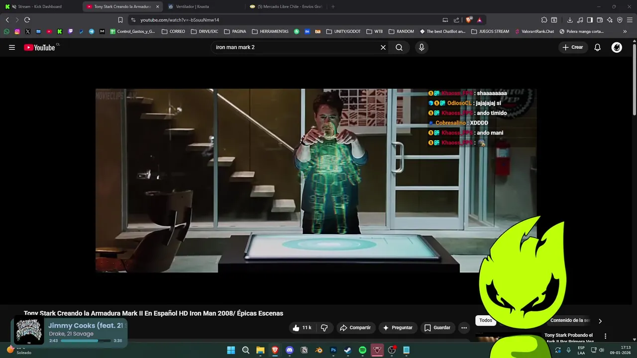Open the browser downloads icon

tap(570, 20)
